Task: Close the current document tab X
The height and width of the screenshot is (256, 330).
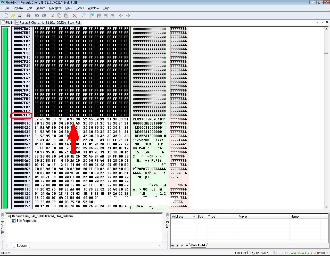Action: tap(327, 22)
